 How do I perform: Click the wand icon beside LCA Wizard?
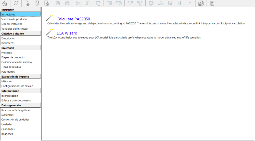point(49,32)
